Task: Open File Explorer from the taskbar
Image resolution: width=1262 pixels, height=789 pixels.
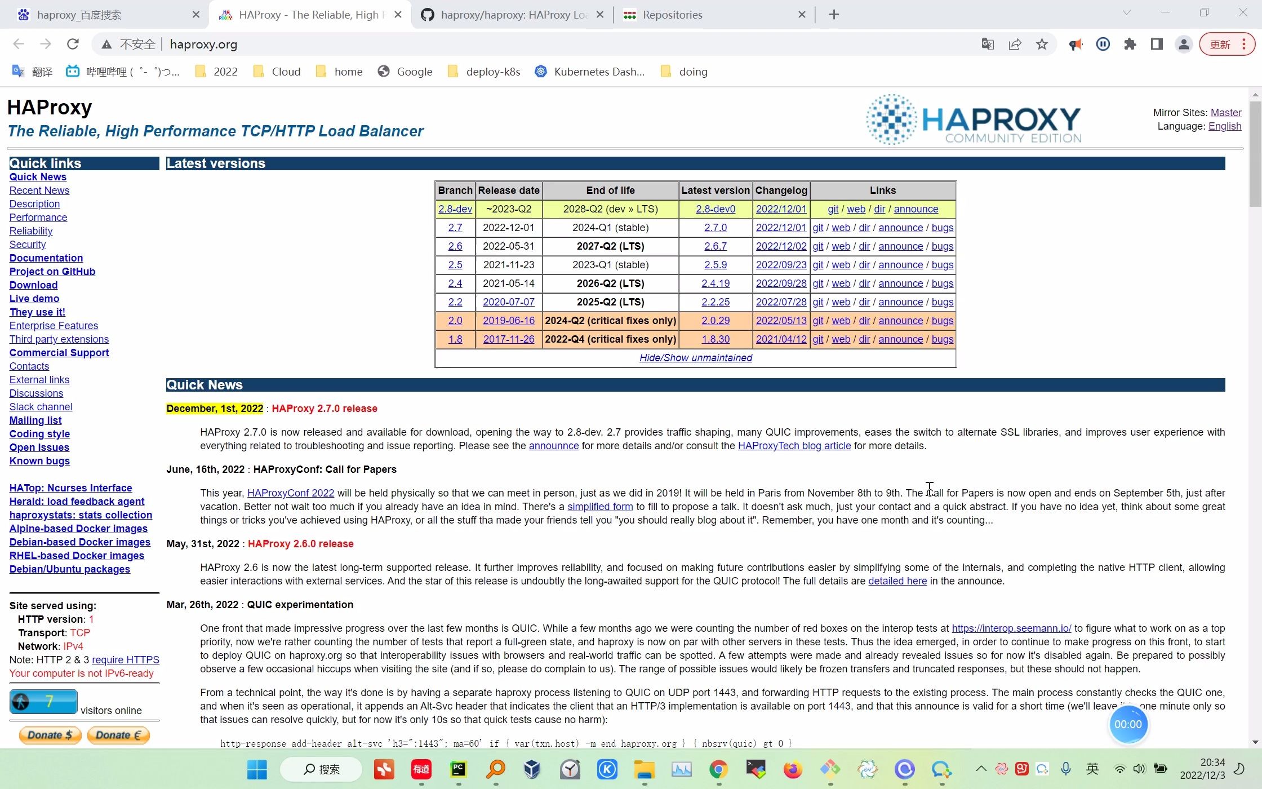Action: pyautogui.click(x=644, y=769)
